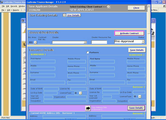Image resolution: width=166 pixels, height=120 pixels.
Task: Open File menu in top menu bar
Action: [x=3, y=6]
